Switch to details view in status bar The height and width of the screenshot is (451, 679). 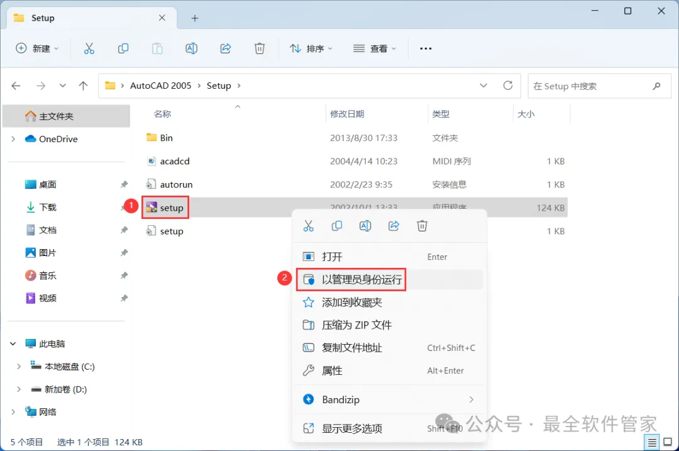(x=652, y=442)
